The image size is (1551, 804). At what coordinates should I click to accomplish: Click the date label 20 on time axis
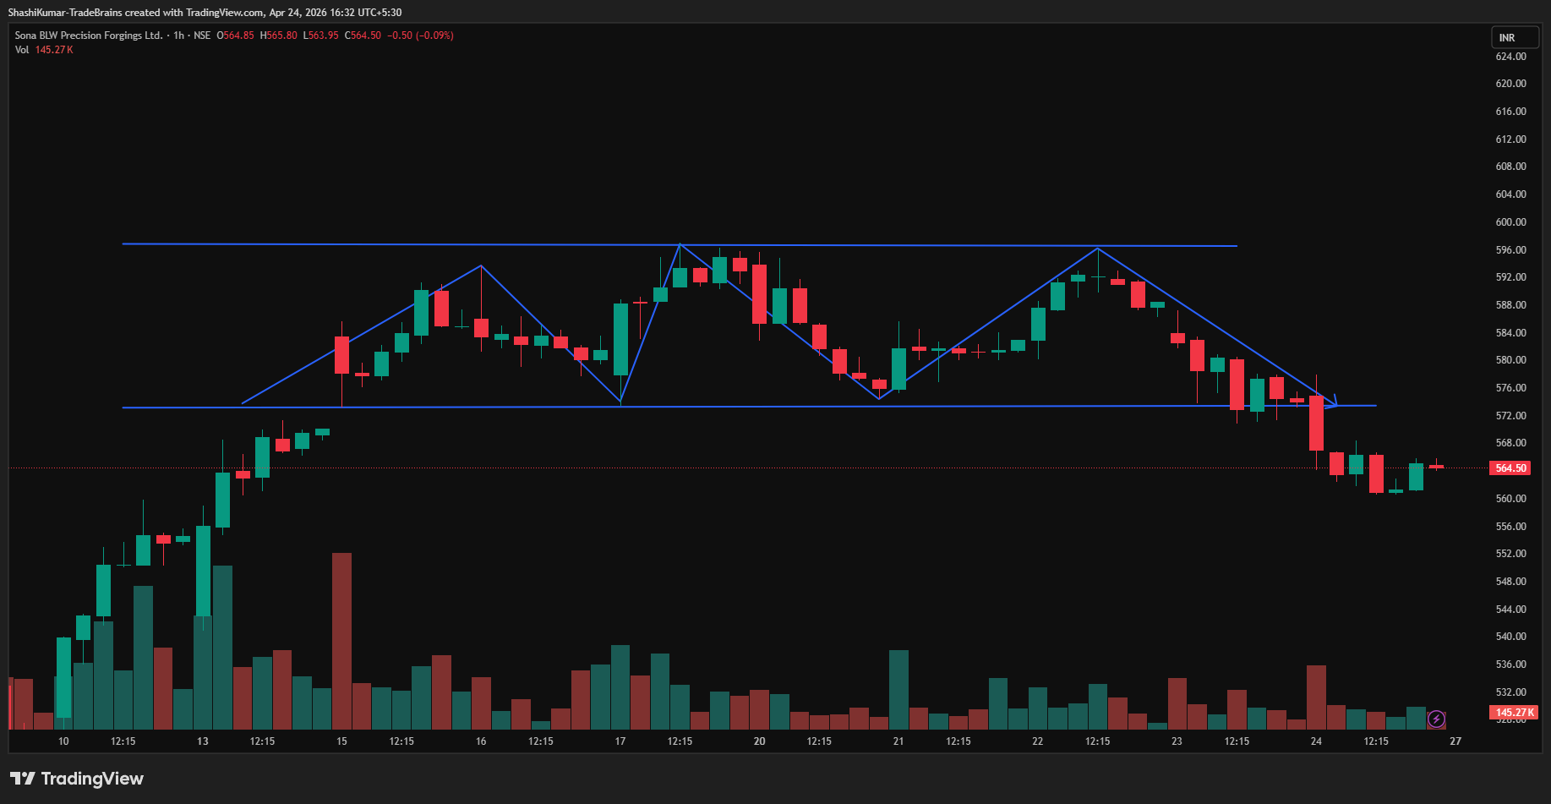click(x=759, y=741)
